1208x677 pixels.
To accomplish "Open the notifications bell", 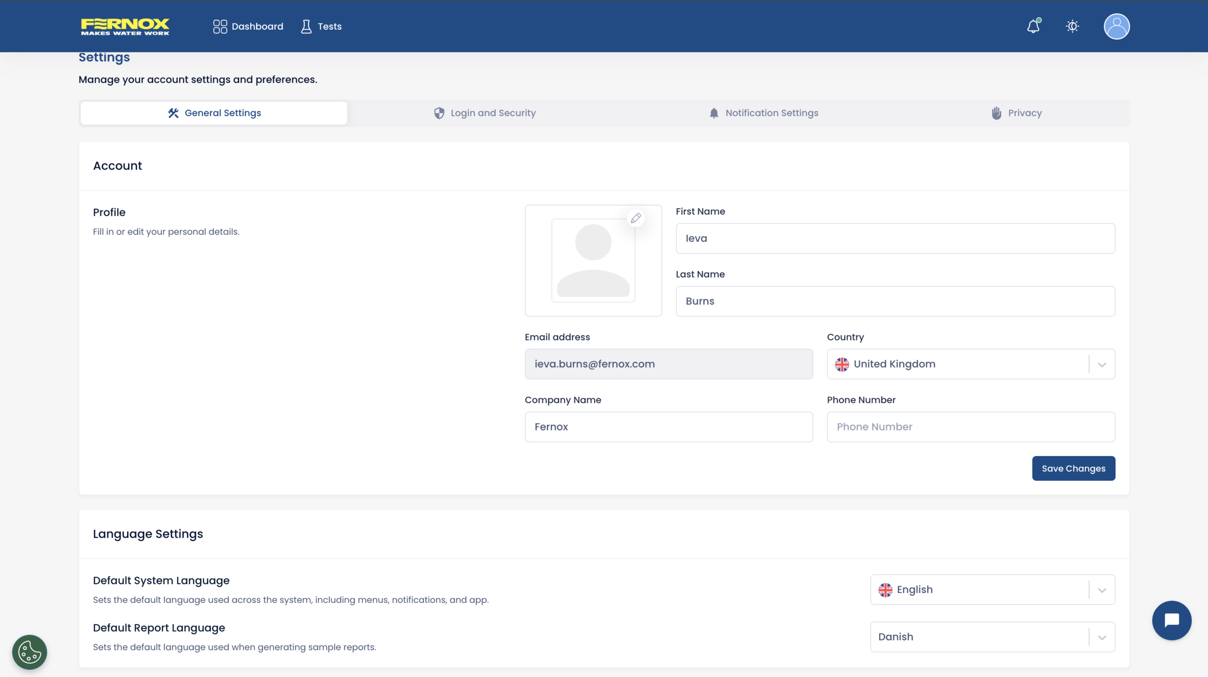I will pyautogui.click(x=1033, y=26).
